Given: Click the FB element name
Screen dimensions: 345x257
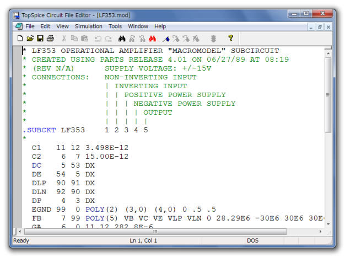Looking at the screenshot, I should coord(36,218).
